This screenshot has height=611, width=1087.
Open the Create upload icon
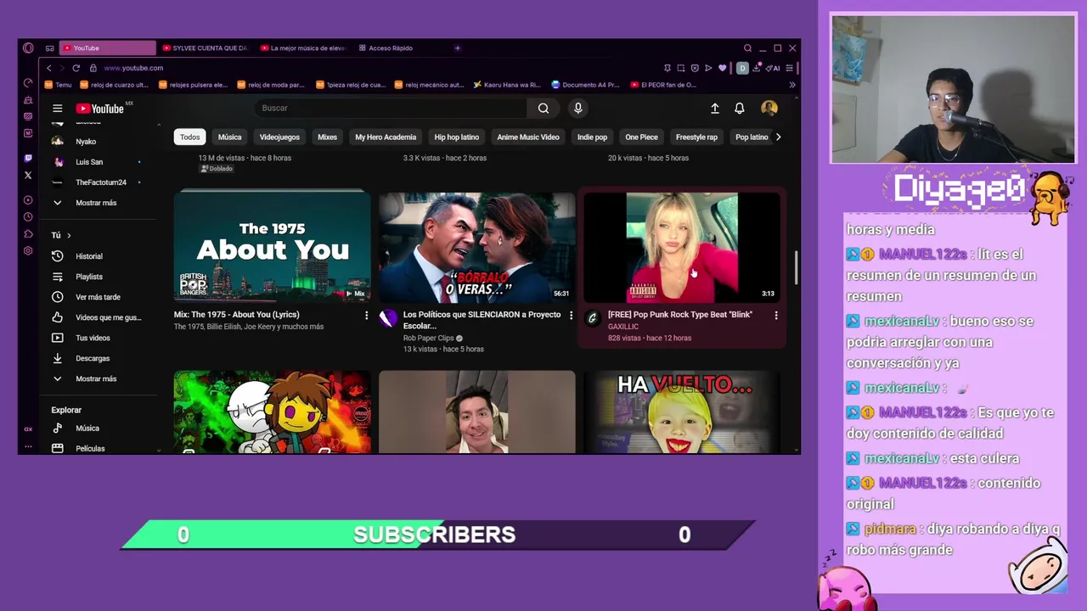pyautogui.click(x=715, y=108)
